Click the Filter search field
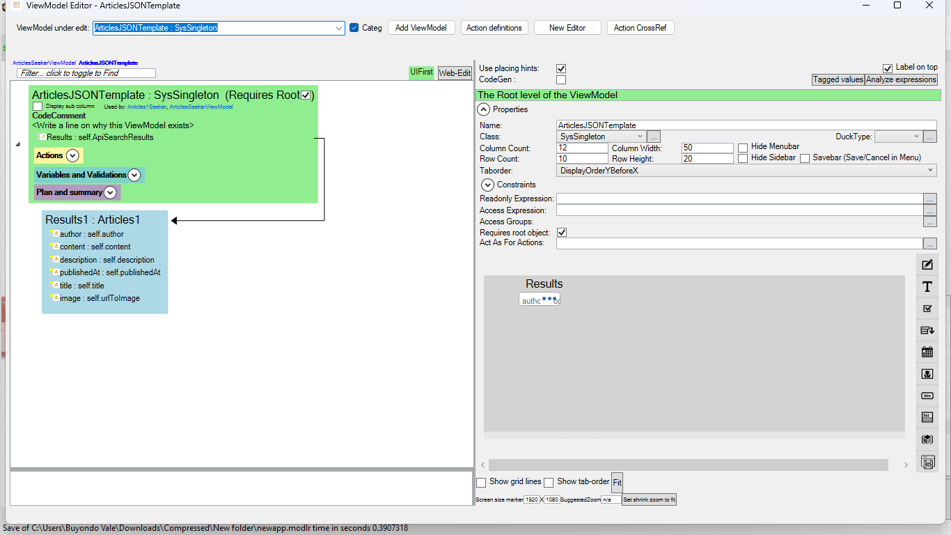951x535 pixels. 86,73
